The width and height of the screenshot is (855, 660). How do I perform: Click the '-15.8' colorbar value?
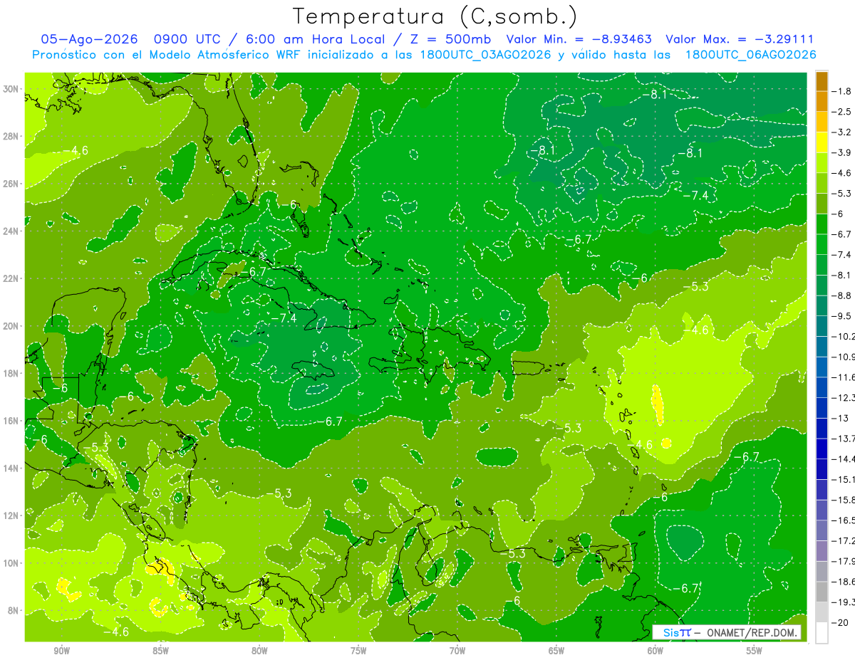[x=844, y=500]
